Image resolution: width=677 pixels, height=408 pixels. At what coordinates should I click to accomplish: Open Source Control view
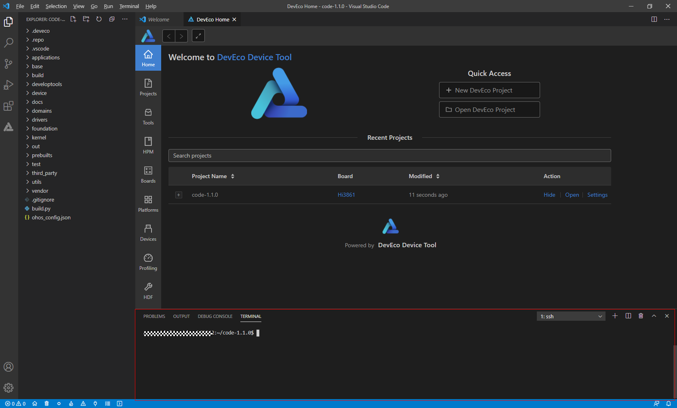8,64
